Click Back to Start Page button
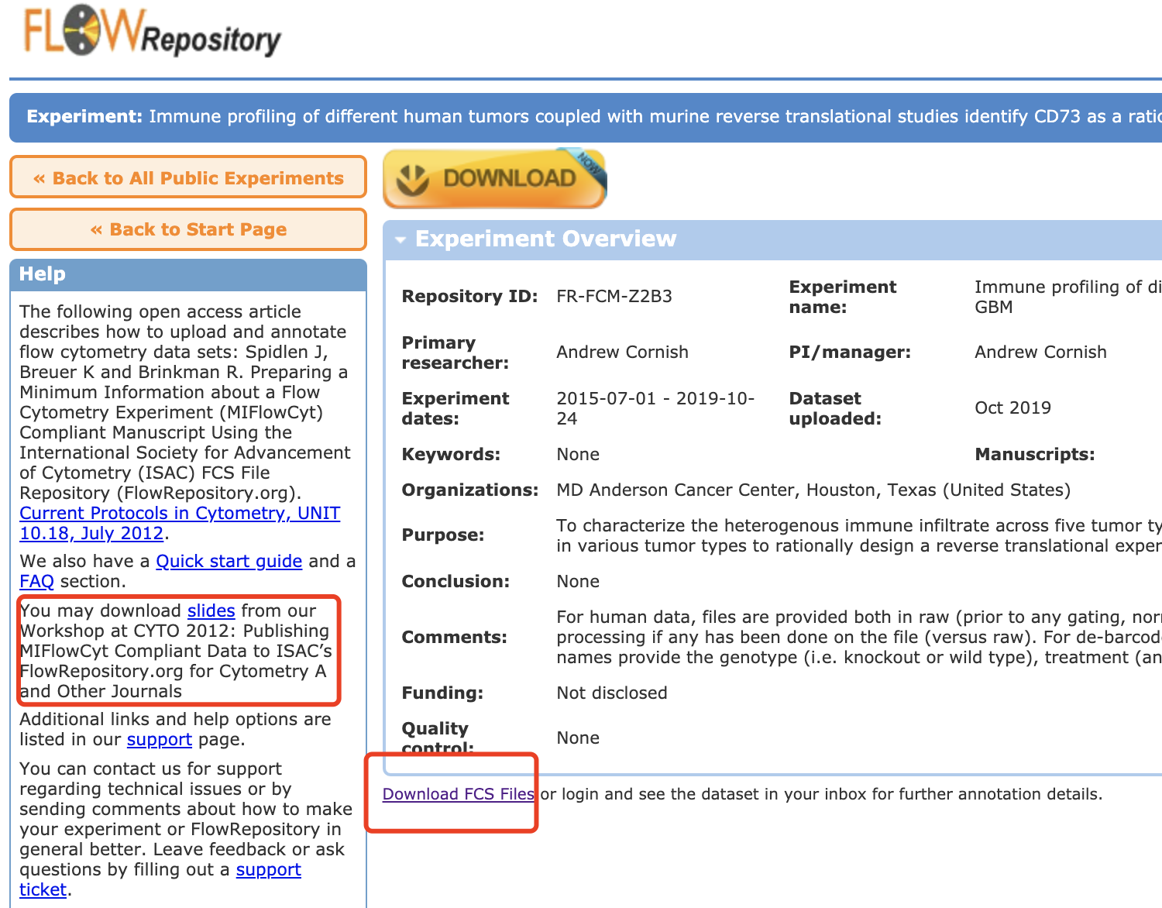The width and height of the screenshot is (1162, 908). pos(188,229)
